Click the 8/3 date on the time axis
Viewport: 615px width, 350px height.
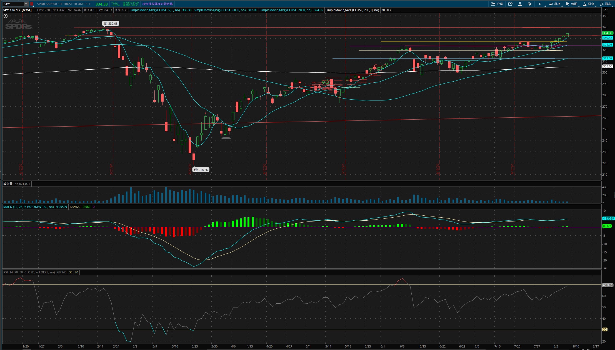pos(556,346)
